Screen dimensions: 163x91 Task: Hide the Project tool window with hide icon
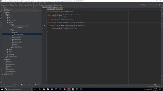40,7
